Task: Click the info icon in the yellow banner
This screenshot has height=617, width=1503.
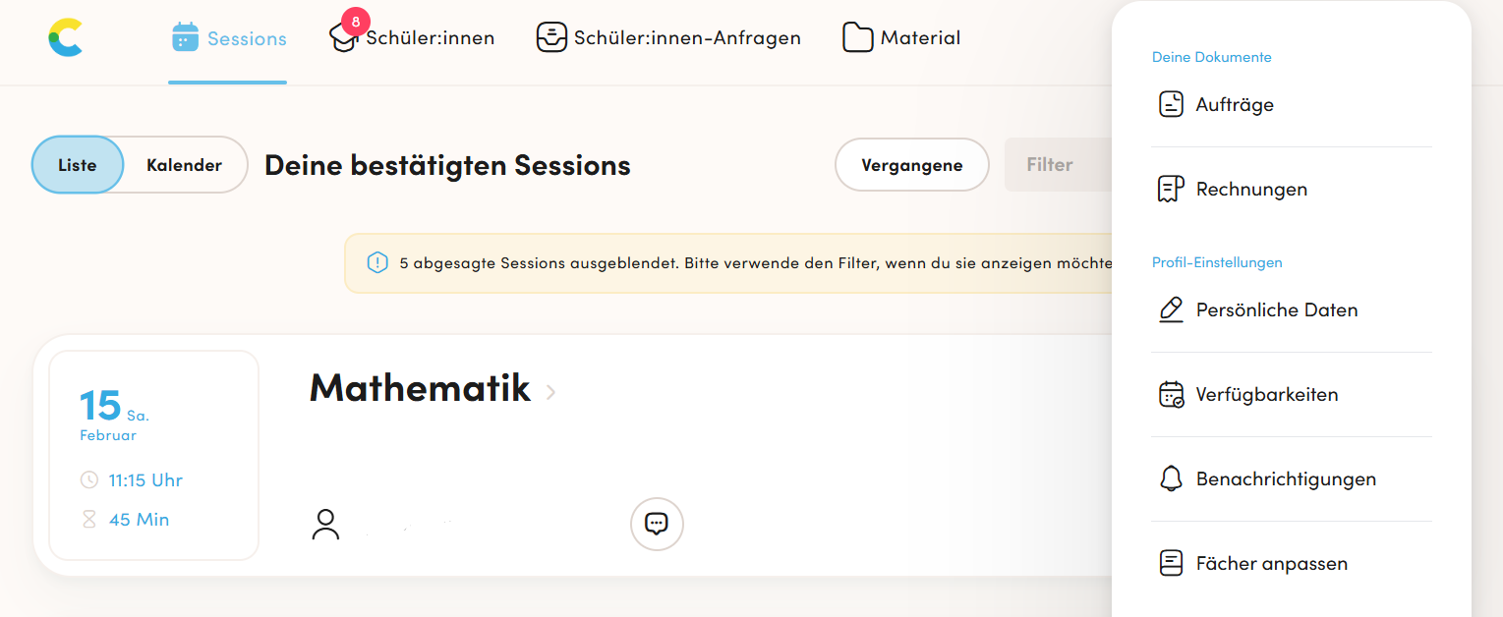Action: [377, 262]
